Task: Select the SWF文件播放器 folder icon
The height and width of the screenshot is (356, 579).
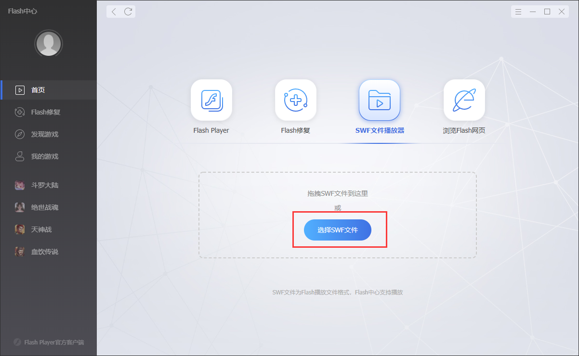Action: click(x=379, y=100)
